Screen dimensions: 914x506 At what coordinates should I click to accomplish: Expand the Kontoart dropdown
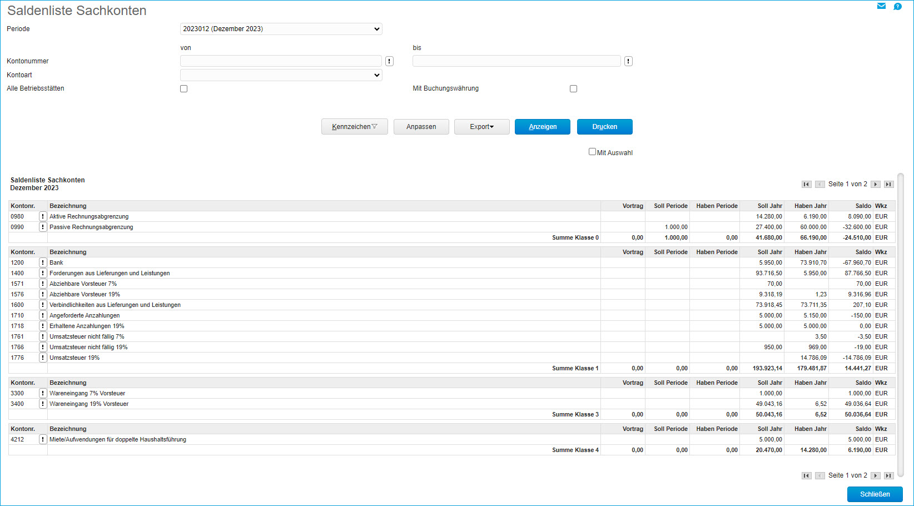click(x=281, y=75)
